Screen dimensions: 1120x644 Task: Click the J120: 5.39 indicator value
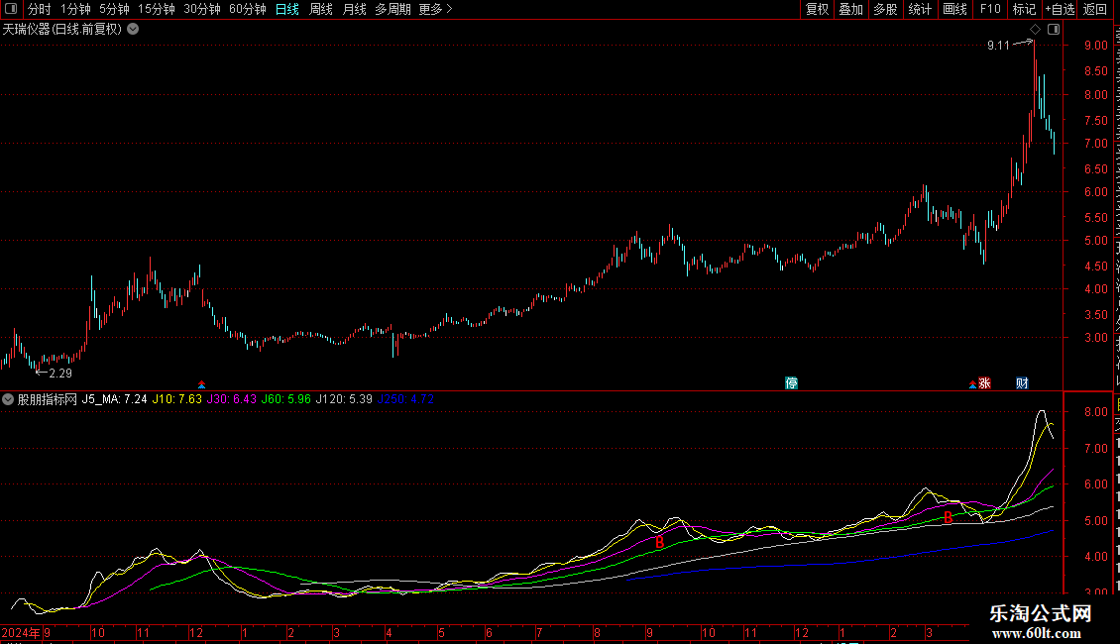click(x=344, y=400)
